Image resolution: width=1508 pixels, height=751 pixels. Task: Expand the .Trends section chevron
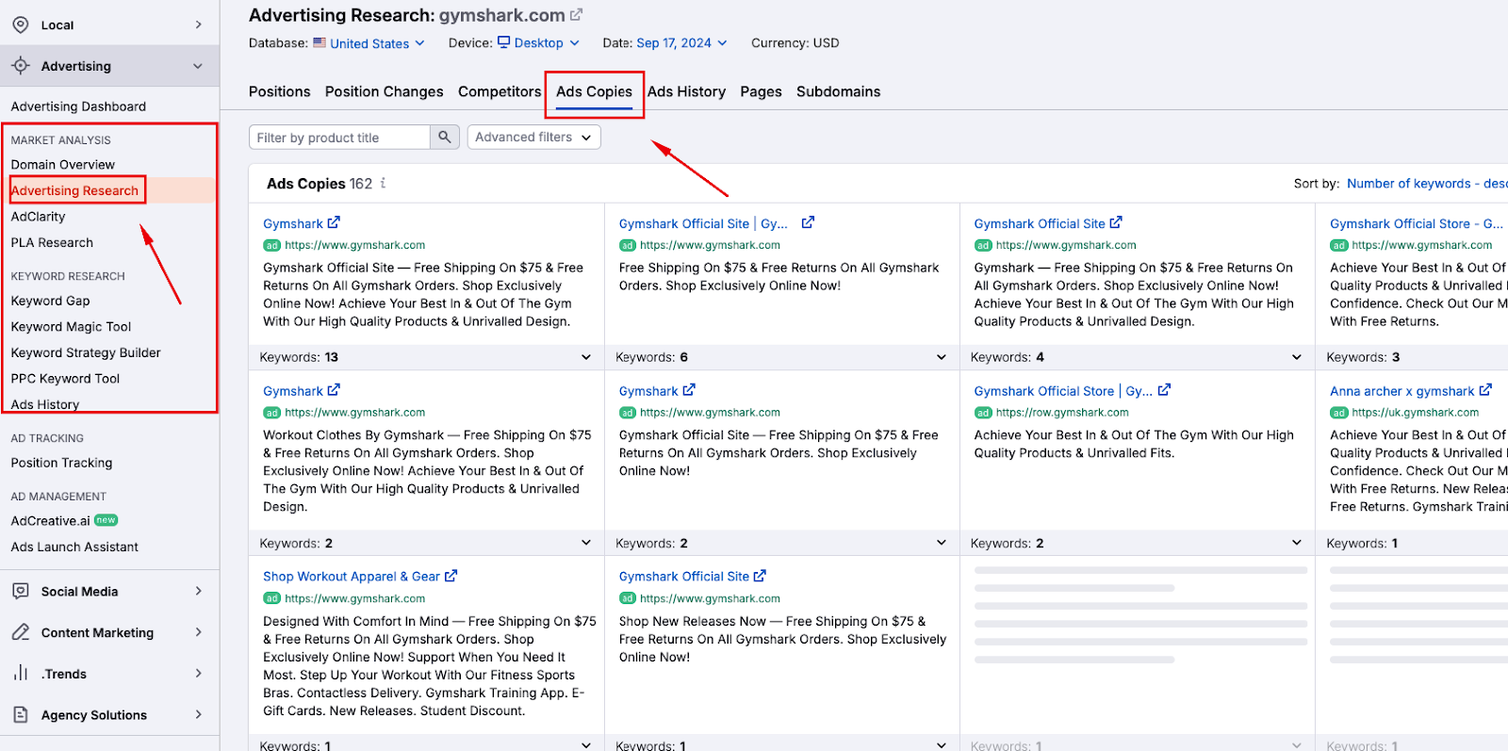[198, 673]
